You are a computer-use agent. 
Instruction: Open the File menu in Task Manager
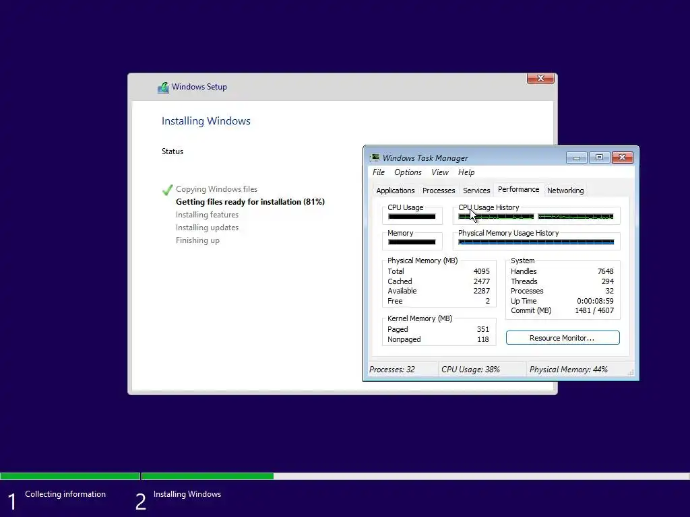point(379,172)
